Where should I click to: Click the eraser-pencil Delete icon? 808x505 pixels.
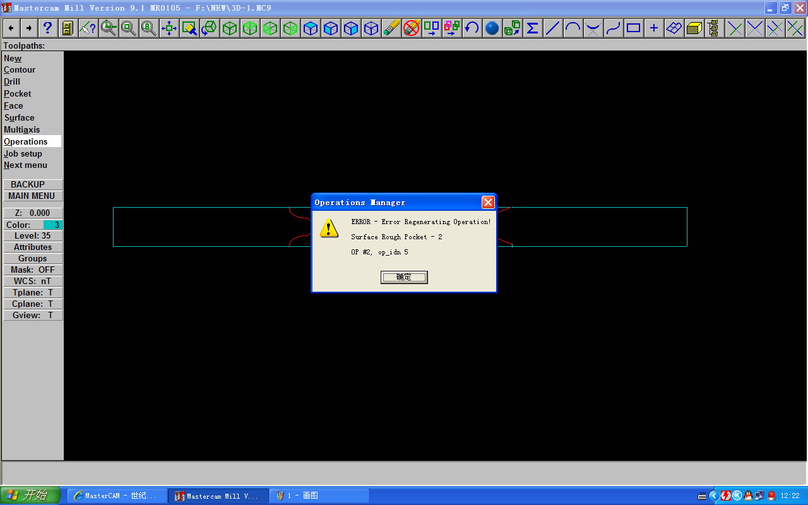(x=391, y=28)
